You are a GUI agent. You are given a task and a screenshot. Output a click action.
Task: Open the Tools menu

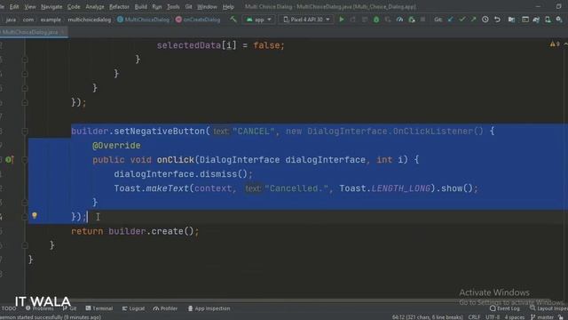click(x=173, y=6)
